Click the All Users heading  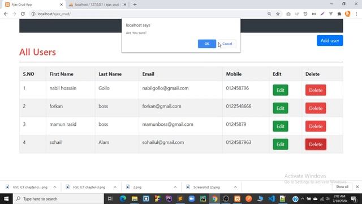click(38, 52)
